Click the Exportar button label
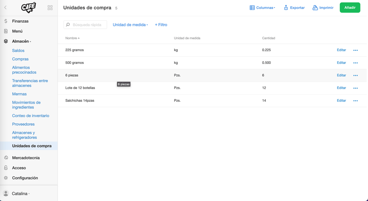The image size is (368, 201). tap(297, 8)
